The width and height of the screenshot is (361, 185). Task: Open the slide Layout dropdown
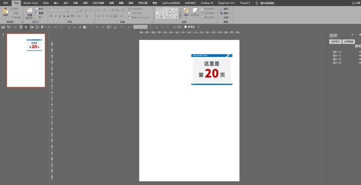pyautogui.click(x=40, y=8)
